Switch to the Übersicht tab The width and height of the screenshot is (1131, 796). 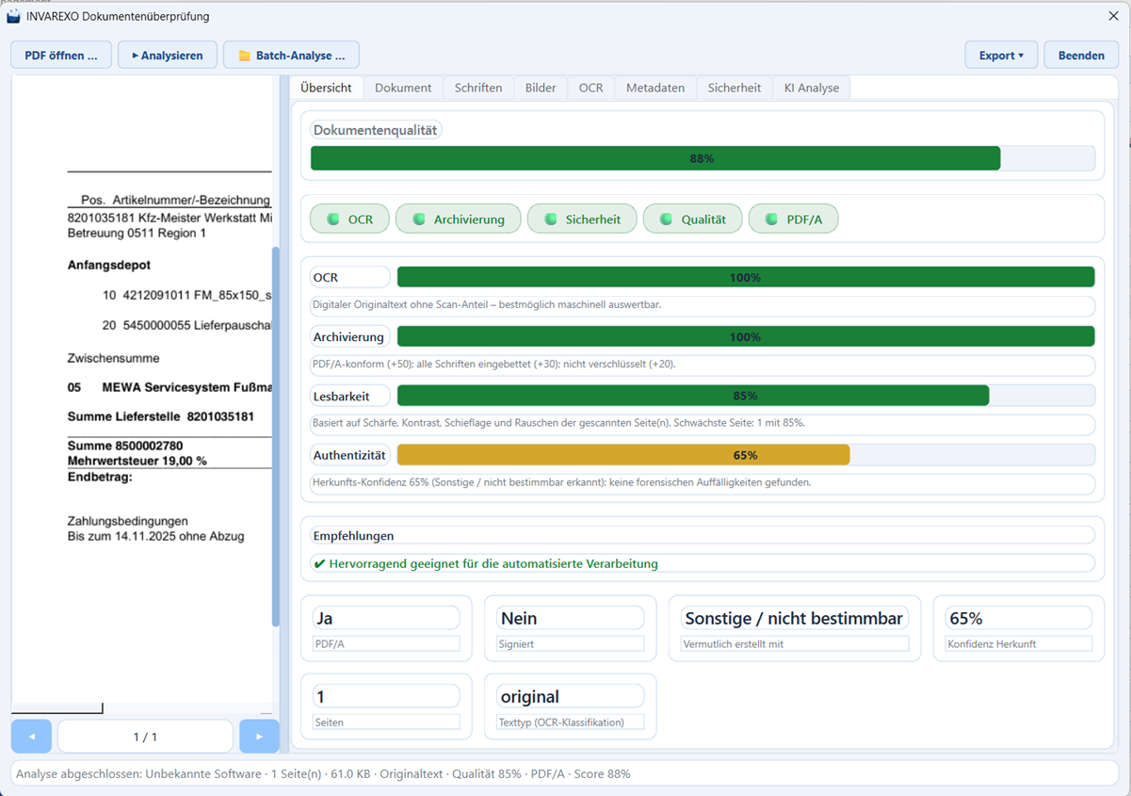[x=326, y=88]
